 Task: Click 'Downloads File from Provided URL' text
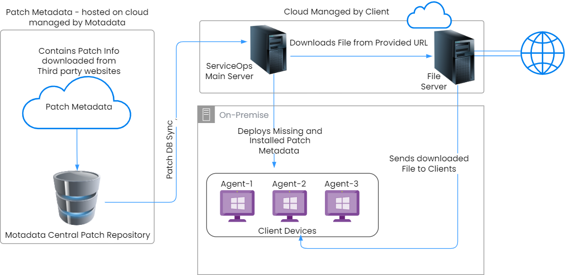click(359, 42)
